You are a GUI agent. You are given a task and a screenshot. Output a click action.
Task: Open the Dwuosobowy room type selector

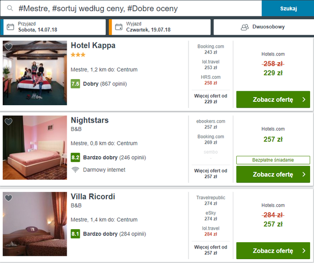pos(263,27)
